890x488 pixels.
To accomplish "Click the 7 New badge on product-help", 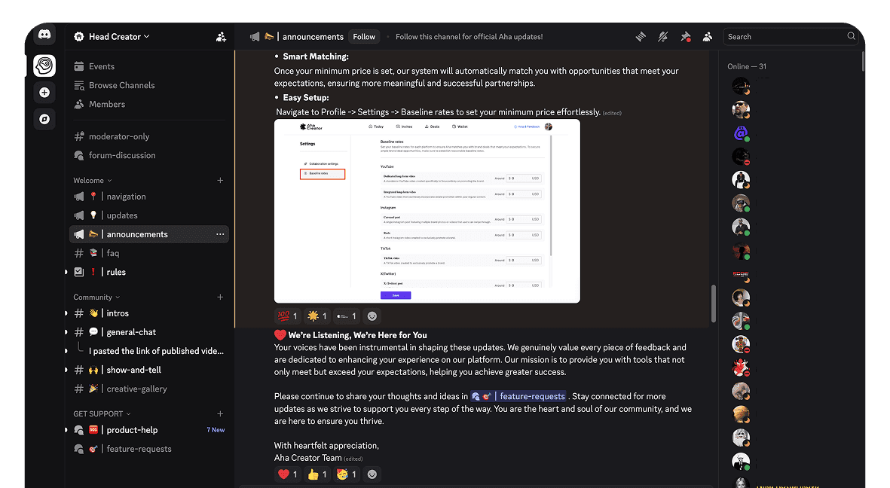I will click(x=216, y=430).
